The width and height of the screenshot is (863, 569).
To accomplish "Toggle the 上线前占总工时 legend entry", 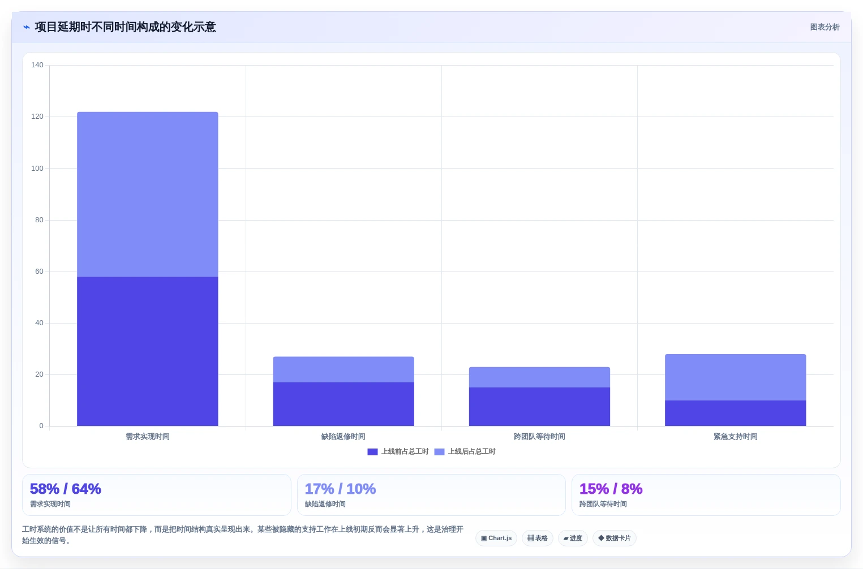I will coord(398,451).
